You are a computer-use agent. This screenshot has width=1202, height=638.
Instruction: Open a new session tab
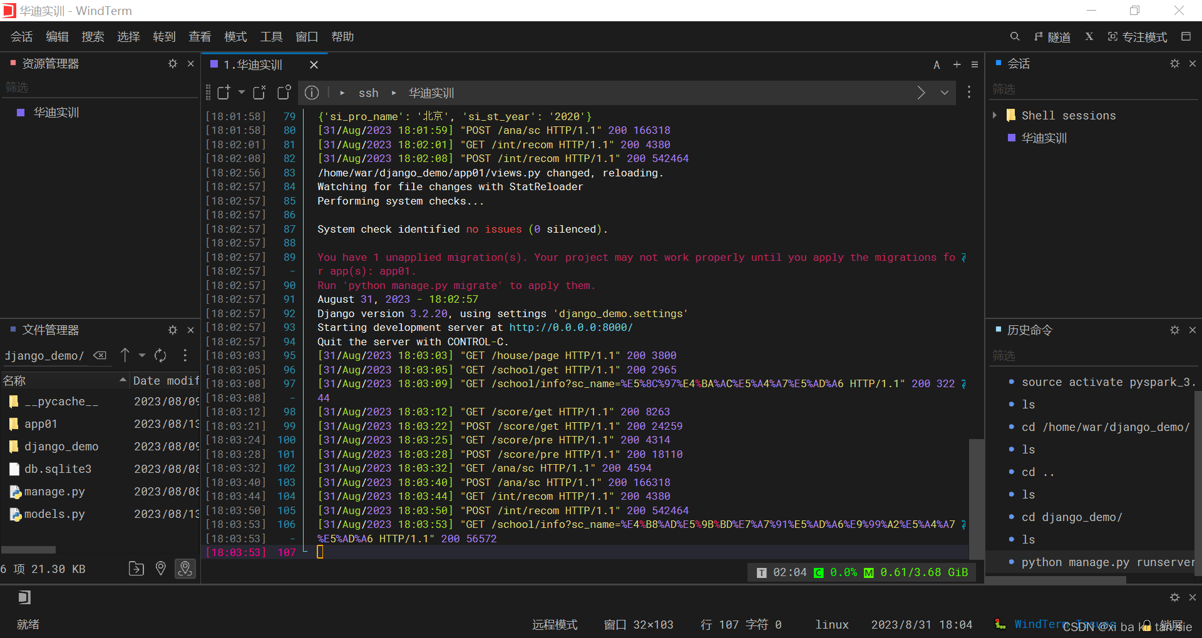pos(223,92)
